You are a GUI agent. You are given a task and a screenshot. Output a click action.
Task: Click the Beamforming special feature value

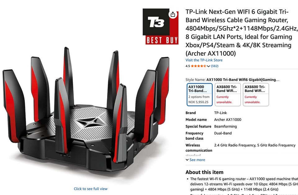point(225,127)
